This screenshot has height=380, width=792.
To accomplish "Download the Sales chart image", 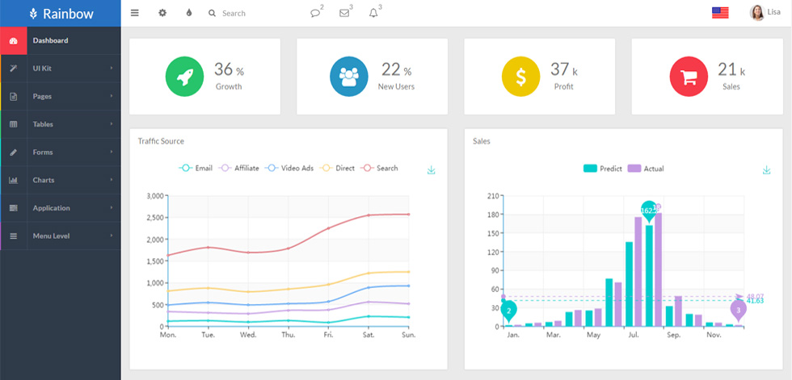I will pos(766,170).
